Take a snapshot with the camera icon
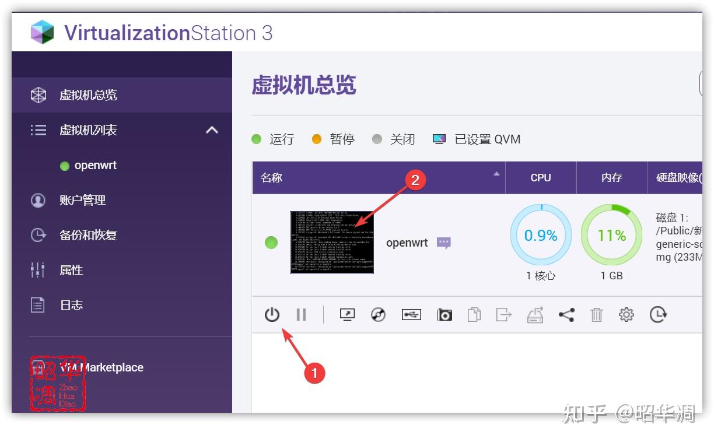714x442 pixels. [444, 315]
